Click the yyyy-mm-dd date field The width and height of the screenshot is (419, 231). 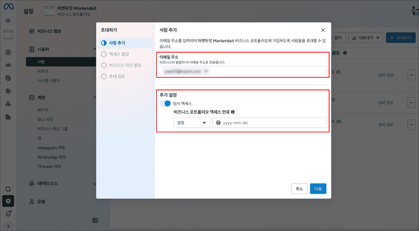(270, 123)
